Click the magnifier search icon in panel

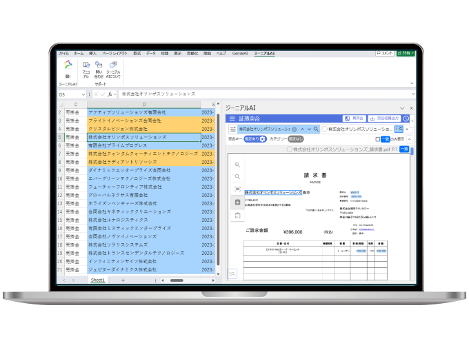317,129
